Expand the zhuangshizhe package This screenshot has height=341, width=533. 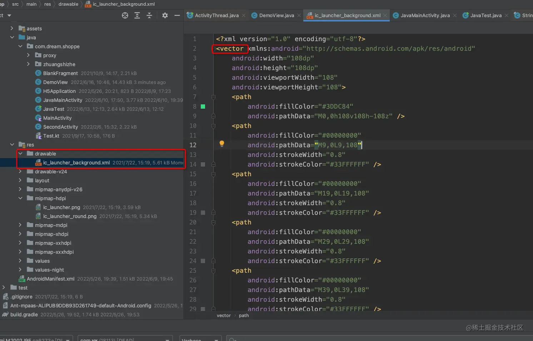click(x=29, y=64)
